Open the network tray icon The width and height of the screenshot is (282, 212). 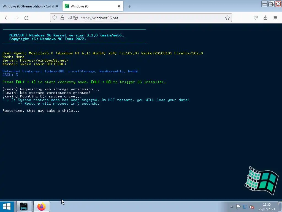(x=245, y=207)
